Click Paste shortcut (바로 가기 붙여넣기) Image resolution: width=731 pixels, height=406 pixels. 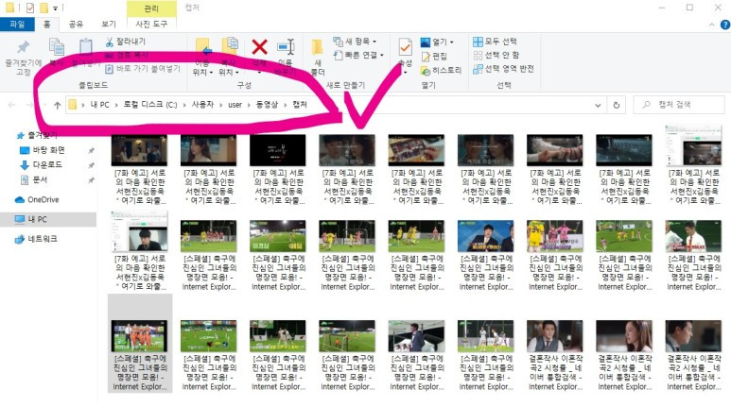[143, 69]
